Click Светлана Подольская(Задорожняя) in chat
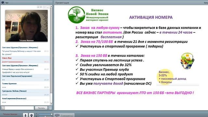208x117 pixels. (x=17, y=76)
